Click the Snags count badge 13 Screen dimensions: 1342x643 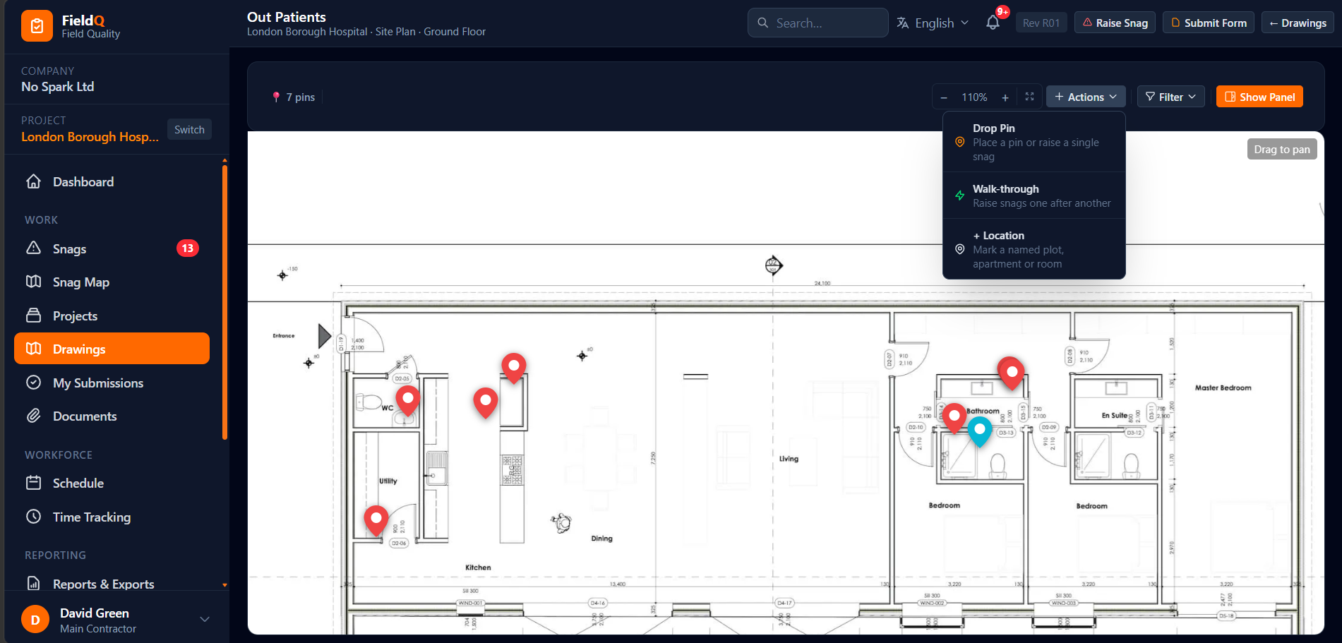tap(187, 248)
